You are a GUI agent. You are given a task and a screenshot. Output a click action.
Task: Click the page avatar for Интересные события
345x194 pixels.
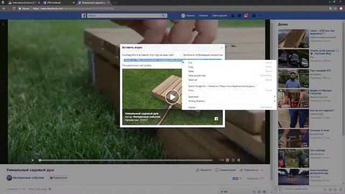(9, 178)
